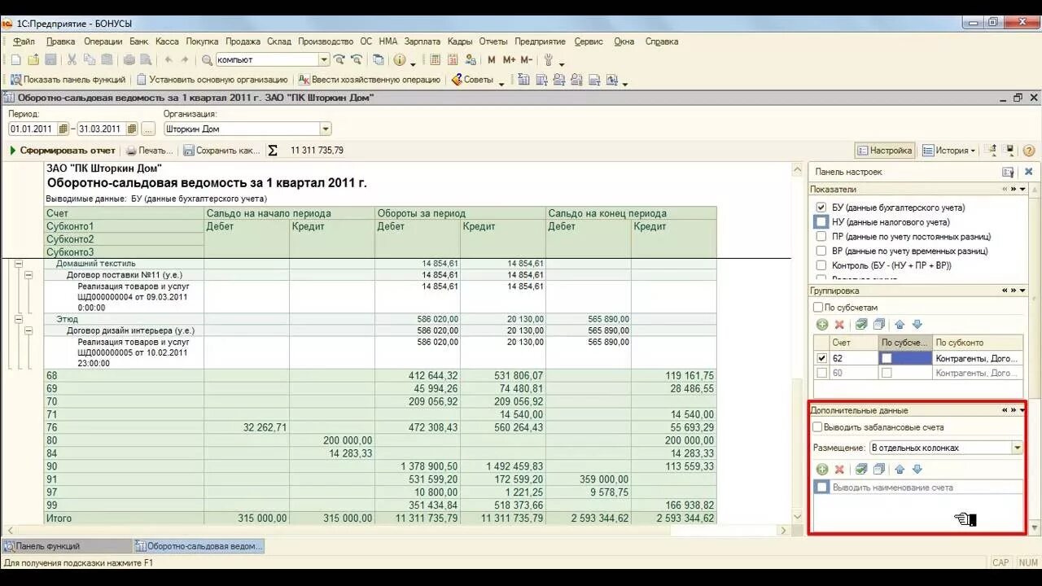
Task: Open the Размещение dropdown В отдельных колонках
Action: (1017, 448)
